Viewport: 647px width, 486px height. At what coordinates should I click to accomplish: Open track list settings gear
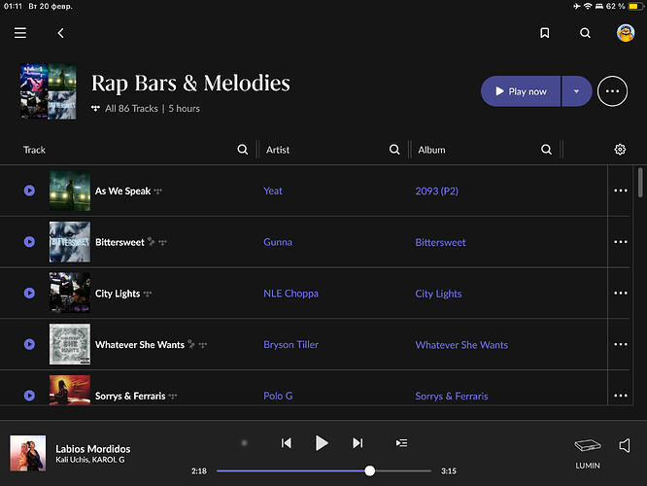click(620, 150)
